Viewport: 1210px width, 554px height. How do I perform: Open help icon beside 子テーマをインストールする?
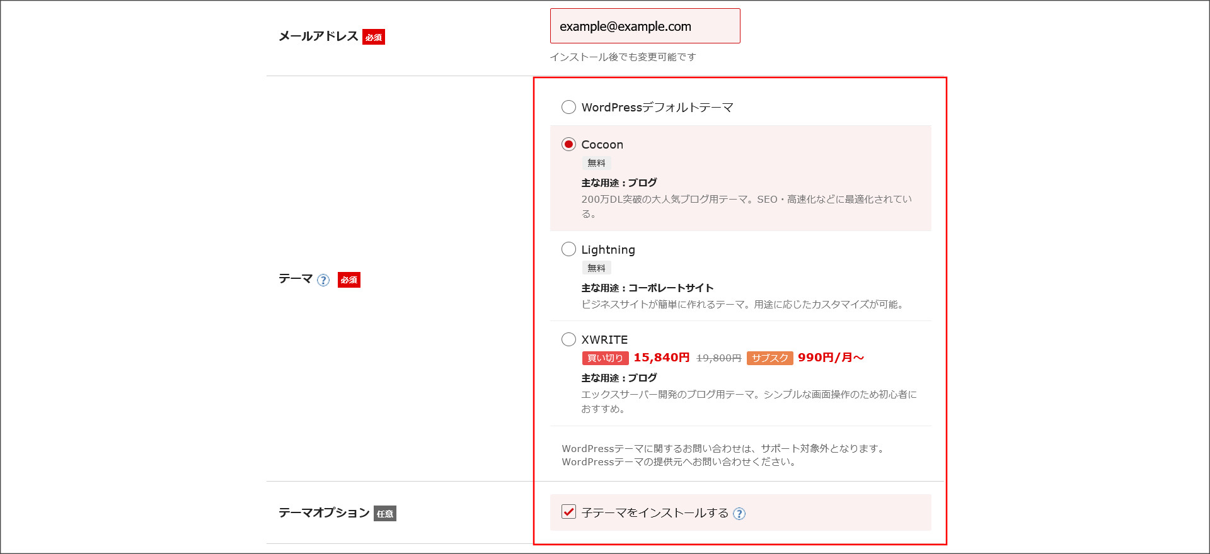click(739, 514)
